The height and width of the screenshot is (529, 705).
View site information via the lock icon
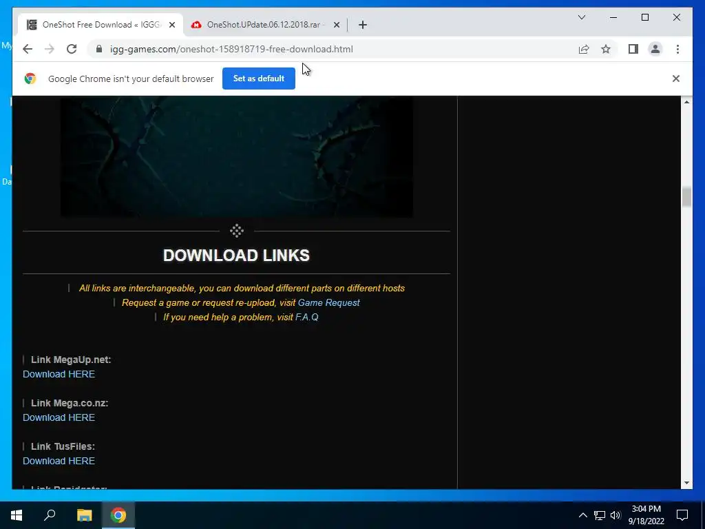[99, 49]
